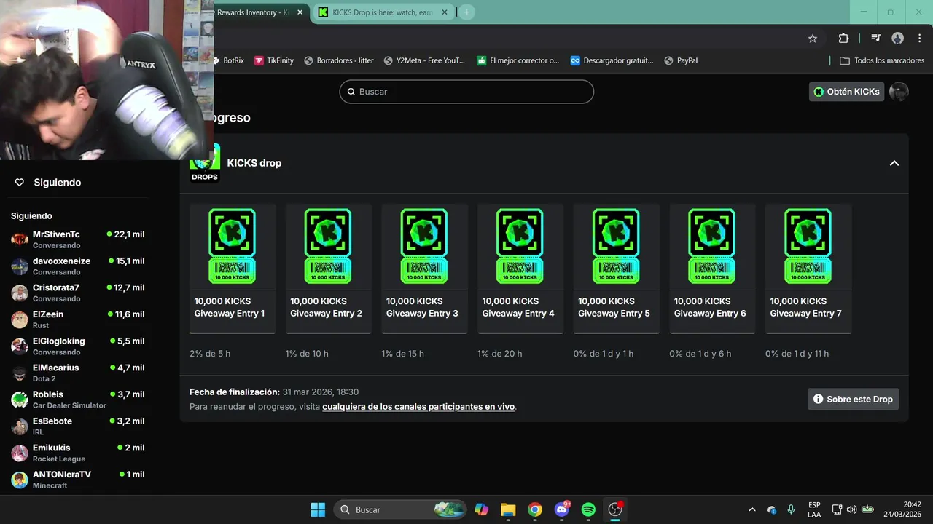Click the microphone tray icon
The image size is (933, 524).
pos(791,509)
